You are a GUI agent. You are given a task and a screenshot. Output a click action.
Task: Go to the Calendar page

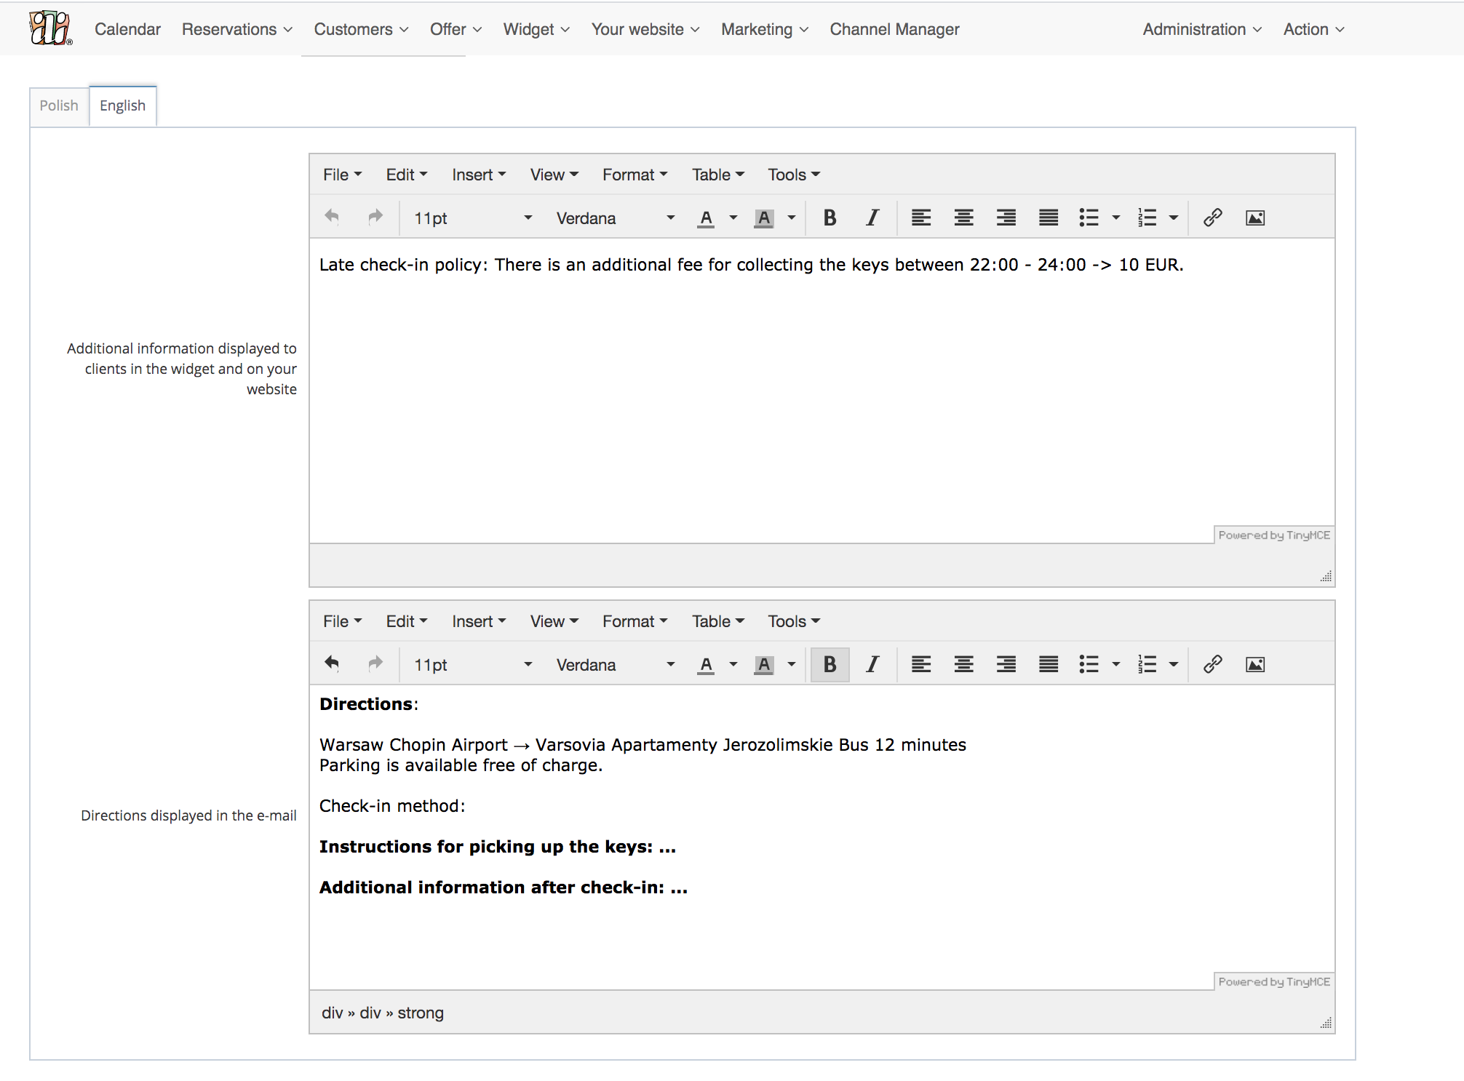click(127, 29)
